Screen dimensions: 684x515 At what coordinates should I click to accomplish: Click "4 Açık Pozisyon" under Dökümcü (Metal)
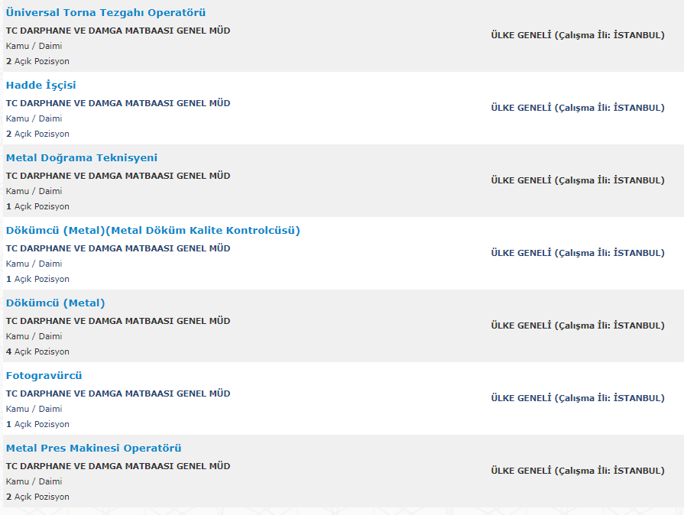(x=37, y=351)
